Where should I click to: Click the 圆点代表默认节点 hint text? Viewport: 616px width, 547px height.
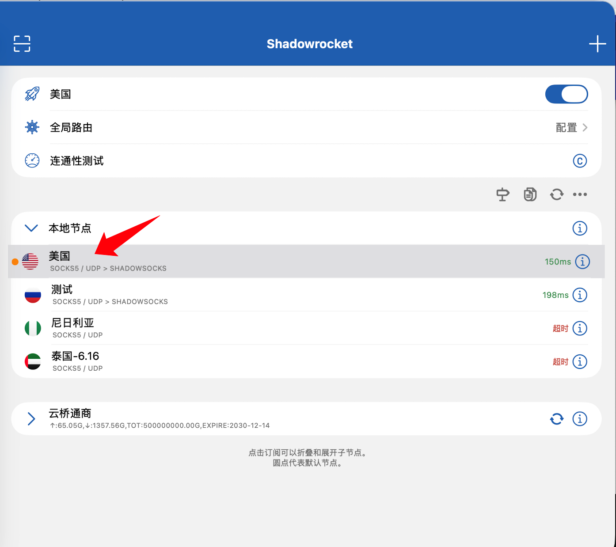click(307, 463)
